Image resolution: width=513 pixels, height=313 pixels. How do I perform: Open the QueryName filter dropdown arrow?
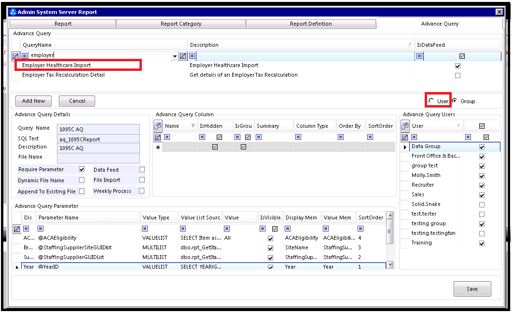175,56
